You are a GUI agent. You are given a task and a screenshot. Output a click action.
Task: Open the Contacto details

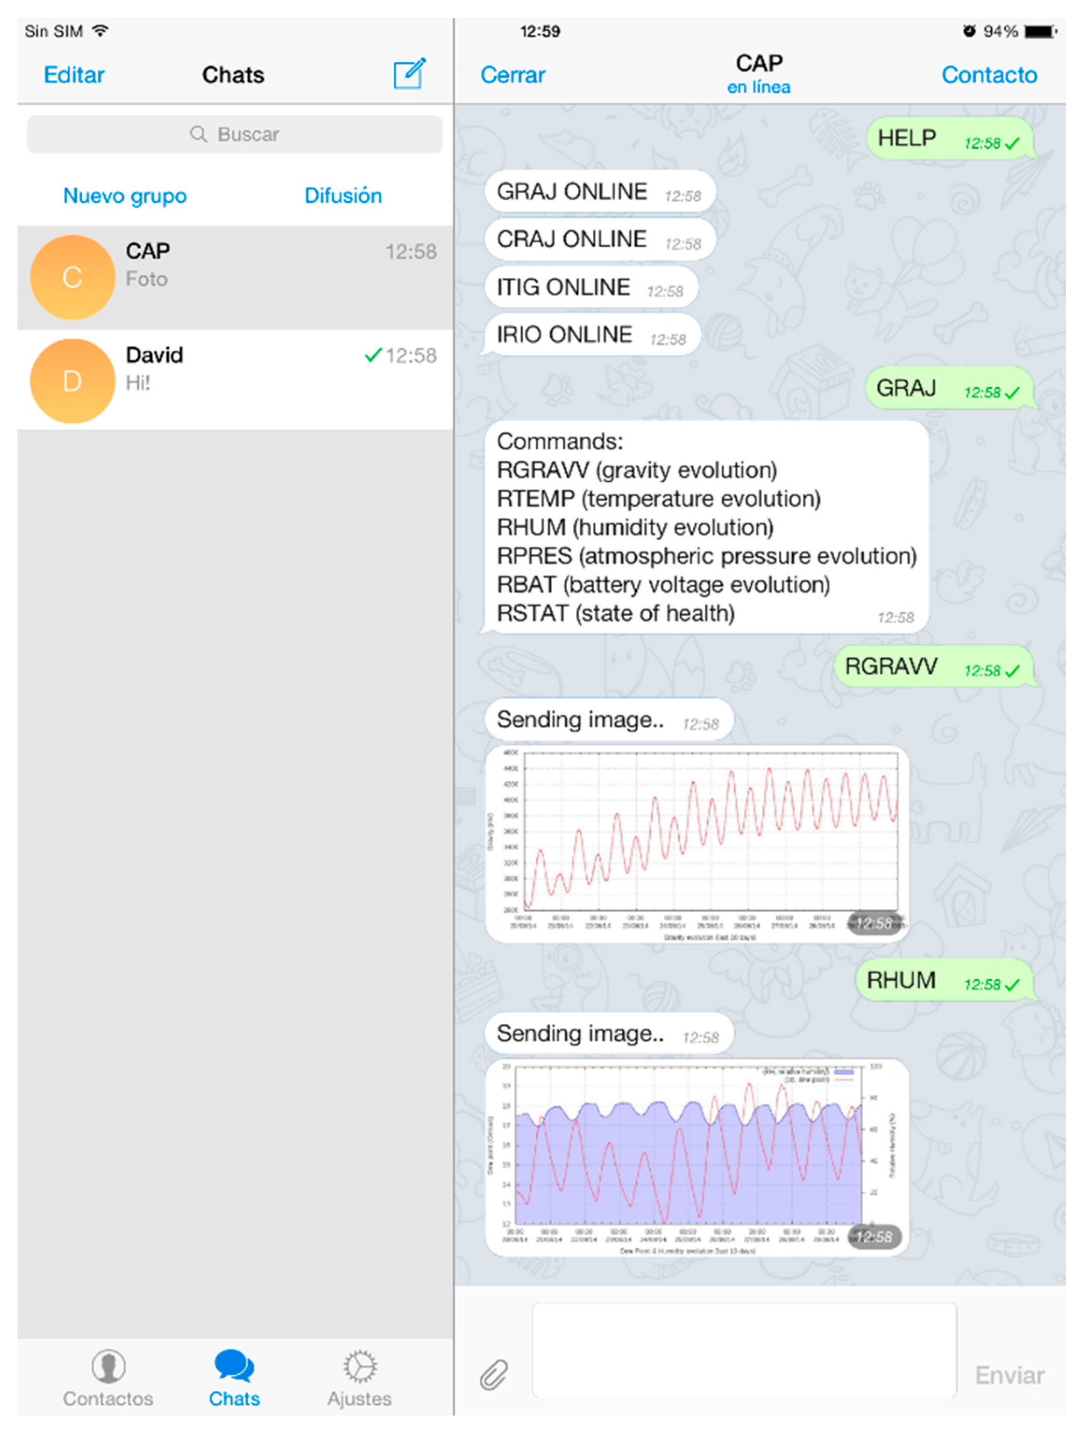pos(989,75)
